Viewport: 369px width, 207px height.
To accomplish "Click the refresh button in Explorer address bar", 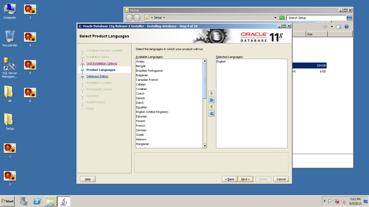I will pyautogui.click(x=282, y=18).
